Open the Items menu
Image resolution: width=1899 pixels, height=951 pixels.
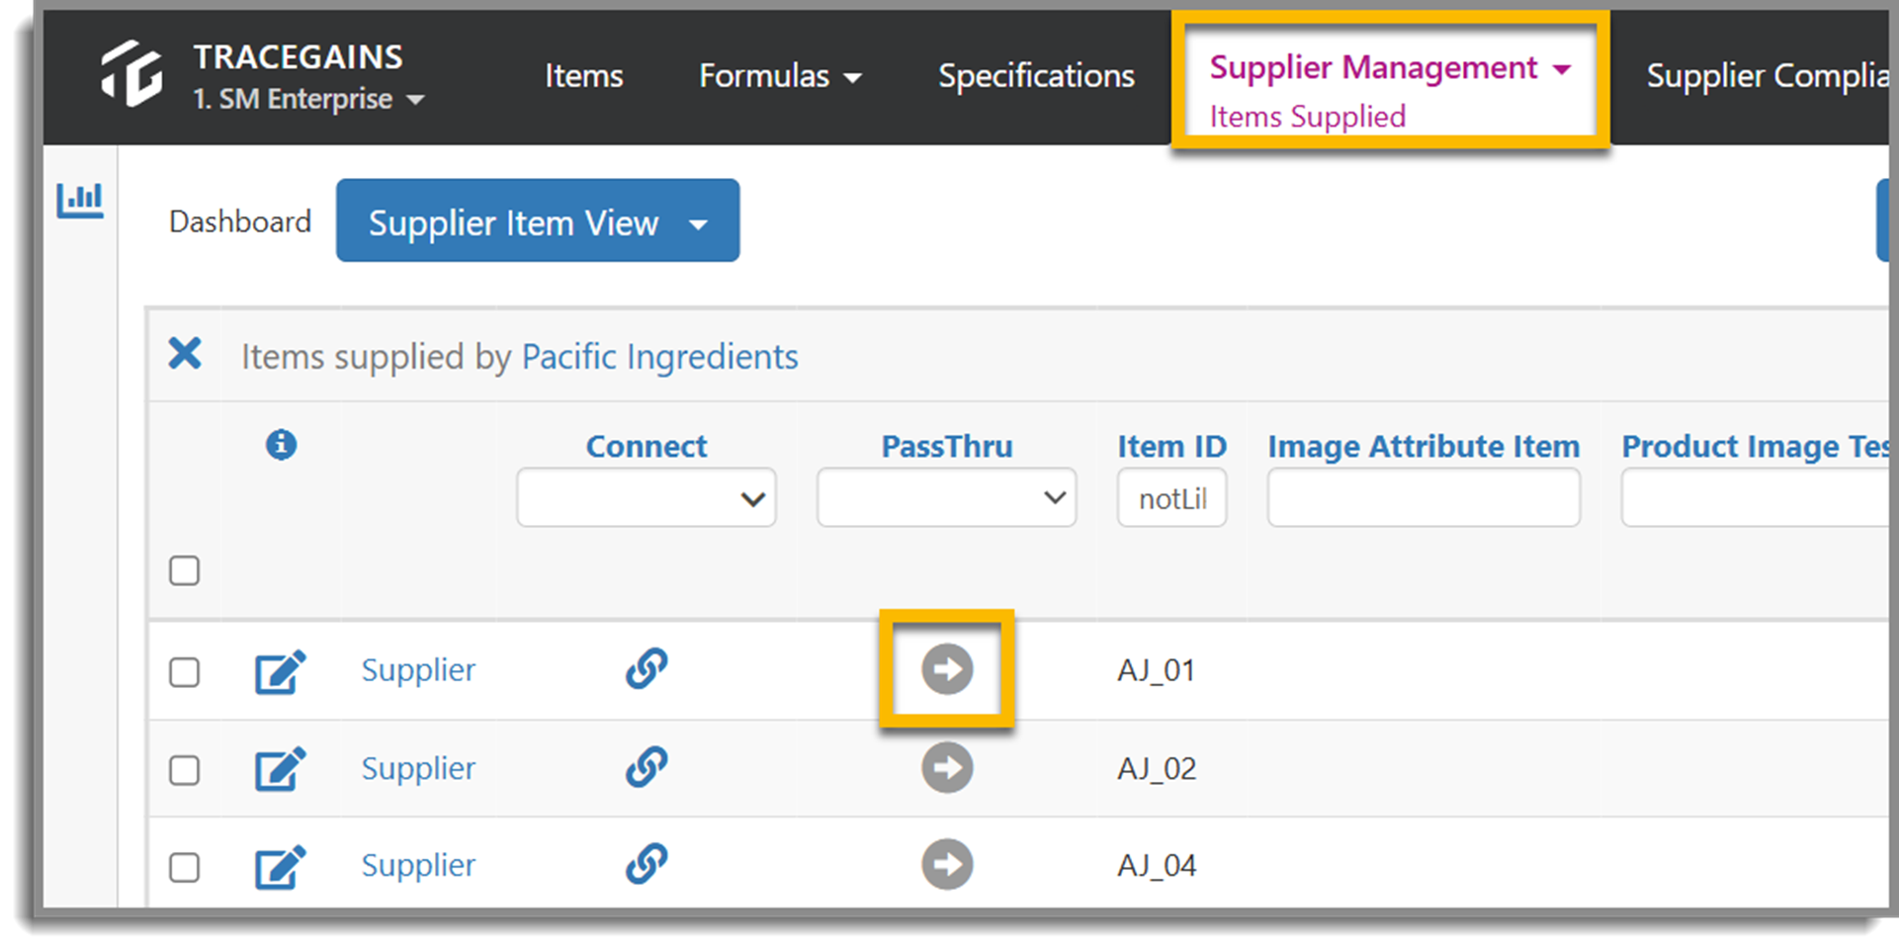pos(583,76)
